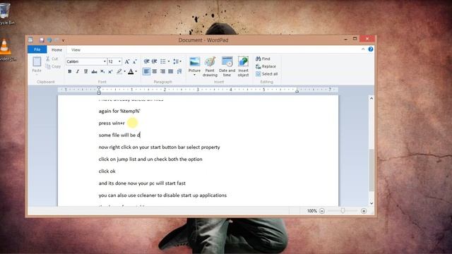The height and width of the screenshot is (254, 452).
Task: Decrease font size with Shrink font
Action: [x=135, y=61]
